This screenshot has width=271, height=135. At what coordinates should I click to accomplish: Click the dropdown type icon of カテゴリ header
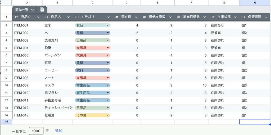(x=77, y=17)
